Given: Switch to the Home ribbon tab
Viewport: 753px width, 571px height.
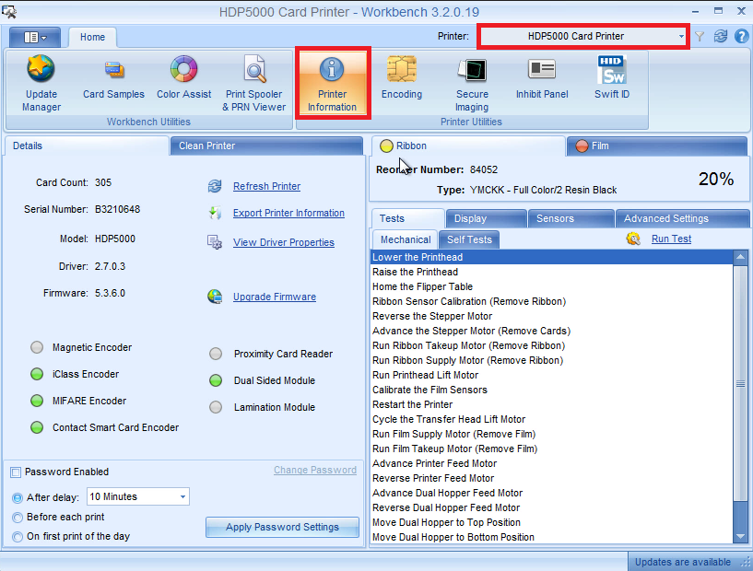Looking at the screenshot, I should 92,37.
